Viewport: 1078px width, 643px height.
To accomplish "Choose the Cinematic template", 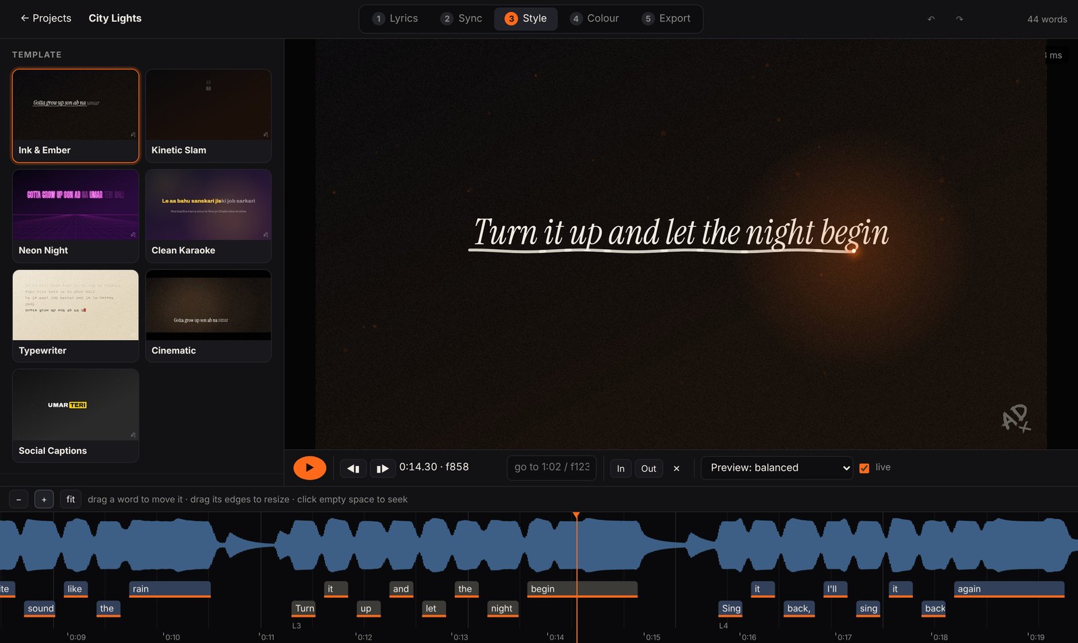I will pyautogui.click(x=208, y=316).
